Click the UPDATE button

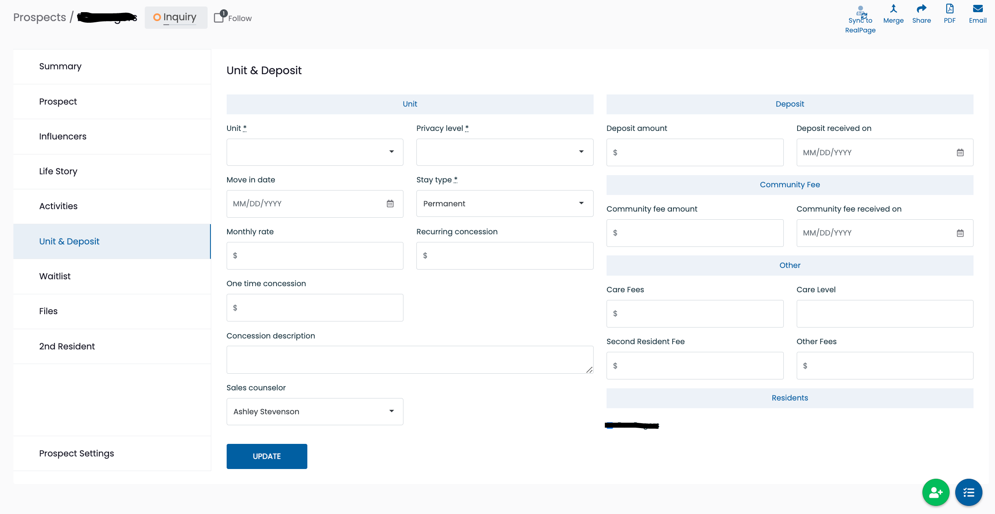pos(267,456)
